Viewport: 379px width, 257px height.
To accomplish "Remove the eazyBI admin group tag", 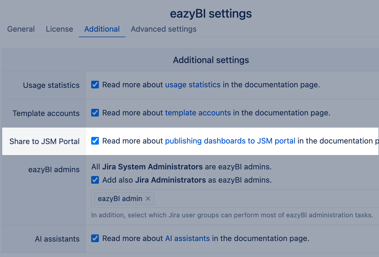I will [x=148, y=199].
